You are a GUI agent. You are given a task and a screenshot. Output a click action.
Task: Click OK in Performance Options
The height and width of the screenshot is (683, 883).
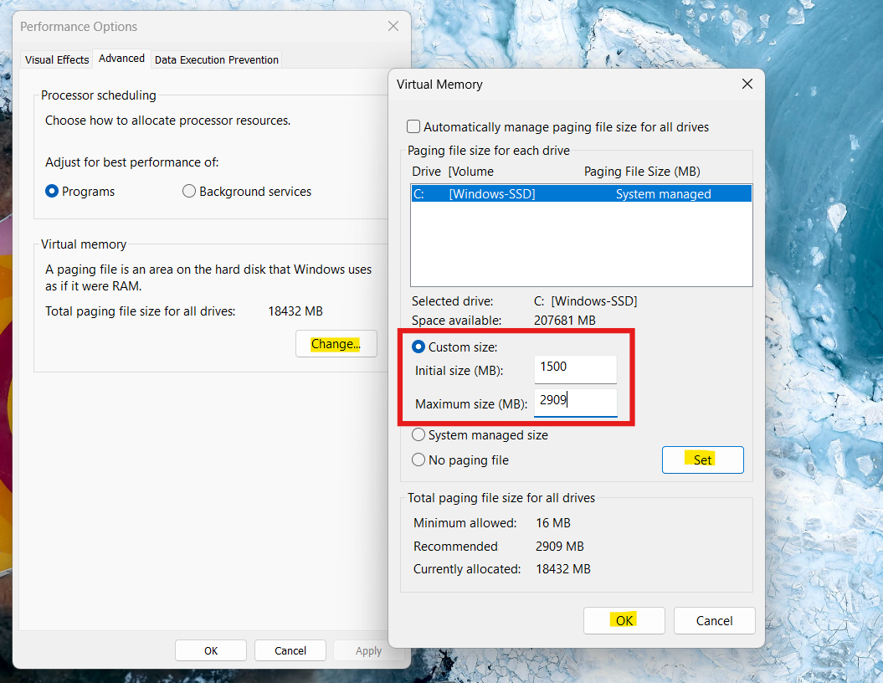point(210,650)
